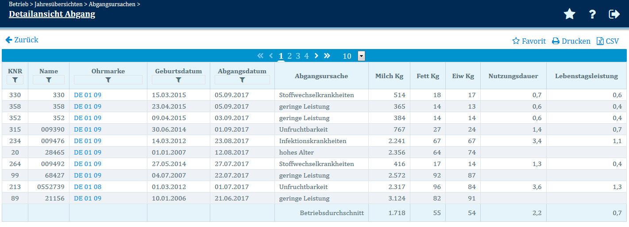This screenshot has width=629, height=227.
Task: Click the logout icon in header
Action: (x=614, y=15)
